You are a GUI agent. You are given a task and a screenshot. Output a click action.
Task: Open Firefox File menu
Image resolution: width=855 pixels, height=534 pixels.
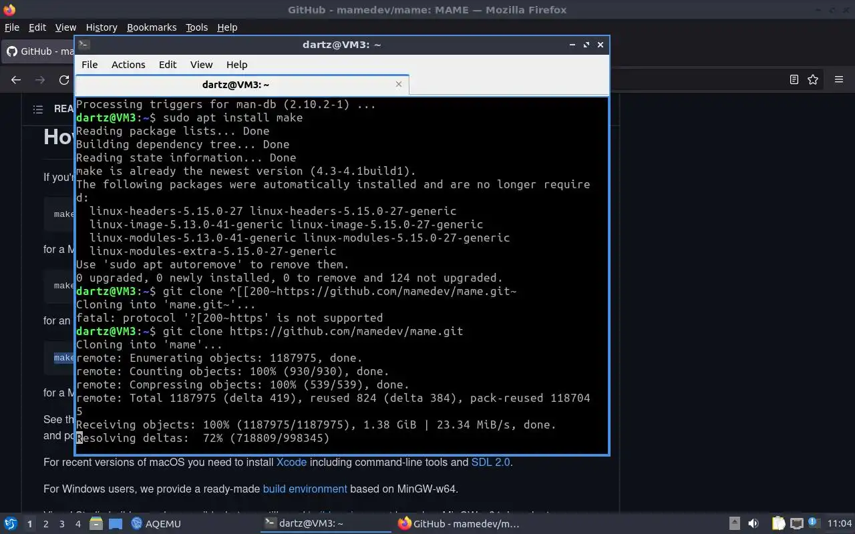[x=12, y=27]
